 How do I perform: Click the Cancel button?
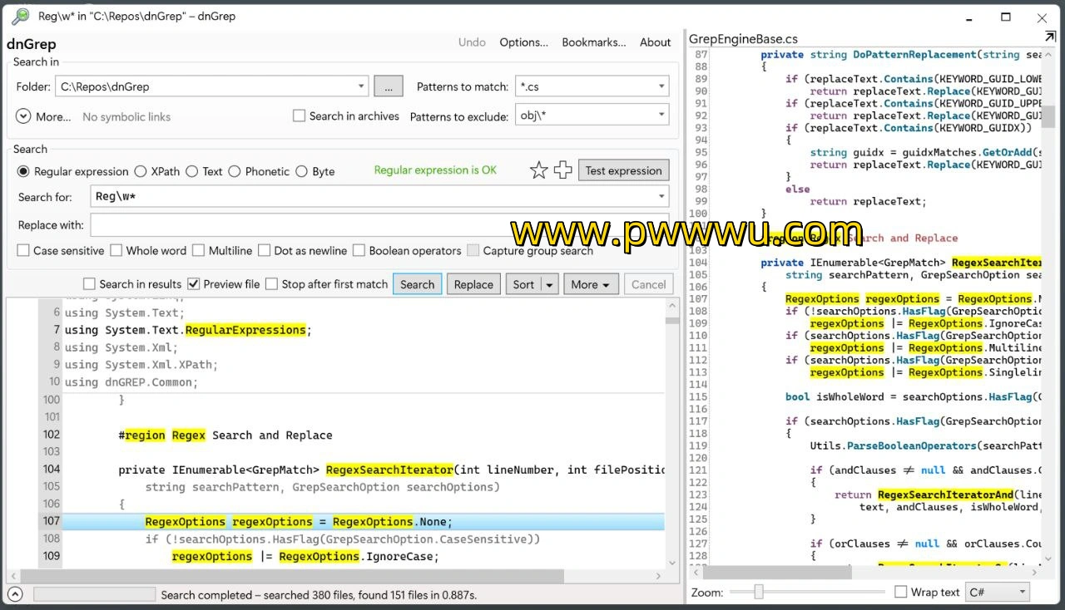648,284
